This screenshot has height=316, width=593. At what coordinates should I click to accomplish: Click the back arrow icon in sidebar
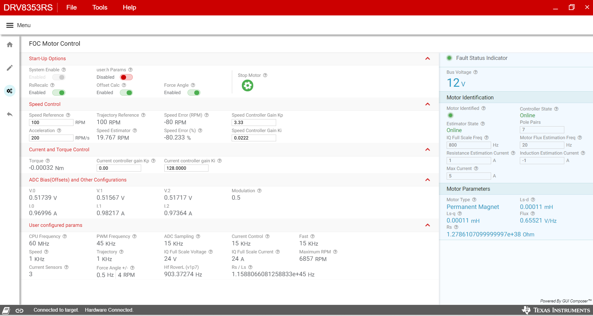click(10, 114)
